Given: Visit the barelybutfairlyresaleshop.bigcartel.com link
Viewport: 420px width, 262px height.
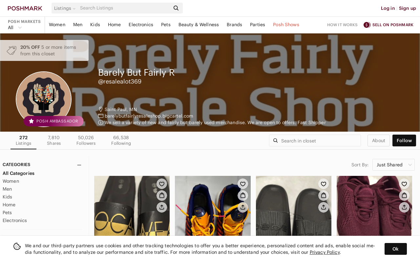Looking at the screenshot, I should coord(149,116).
